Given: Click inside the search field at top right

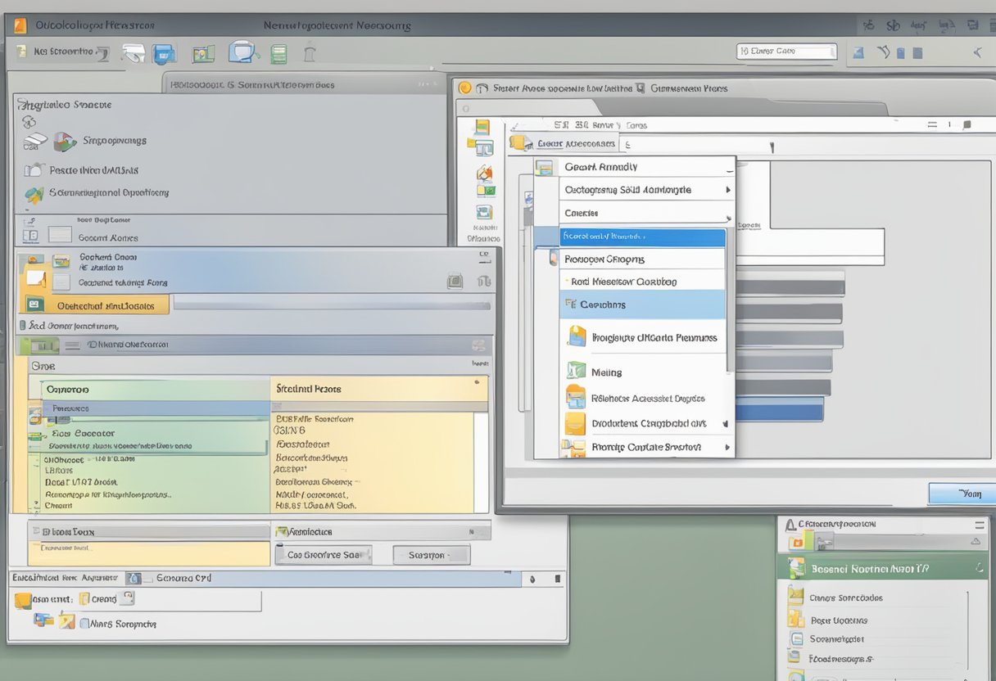Looking at the screenshot, I should pyautogui.click(x=785, y=51).
